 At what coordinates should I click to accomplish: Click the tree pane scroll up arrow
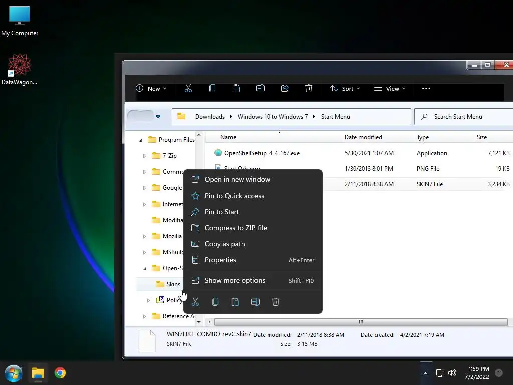click(199, 135)
